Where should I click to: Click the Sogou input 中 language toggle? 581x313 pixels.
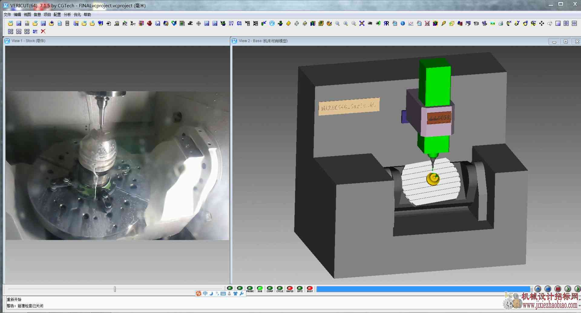205,293
